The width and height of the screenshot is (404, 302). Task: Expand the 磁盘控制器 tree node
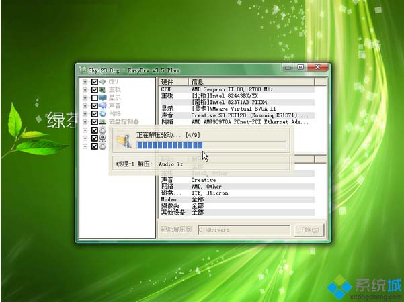tap(85, 122)
